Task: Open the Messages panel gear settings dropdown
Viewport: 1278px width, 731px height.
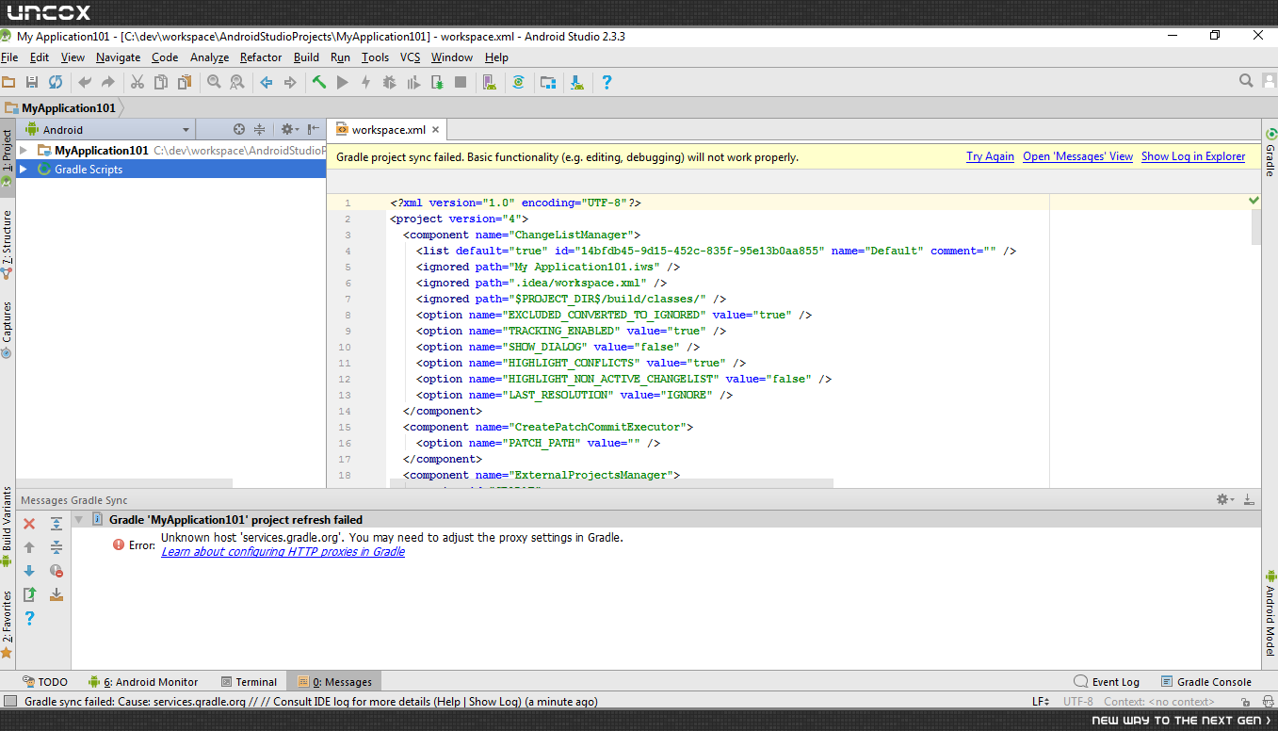Action: click(x=1224, y=499)
